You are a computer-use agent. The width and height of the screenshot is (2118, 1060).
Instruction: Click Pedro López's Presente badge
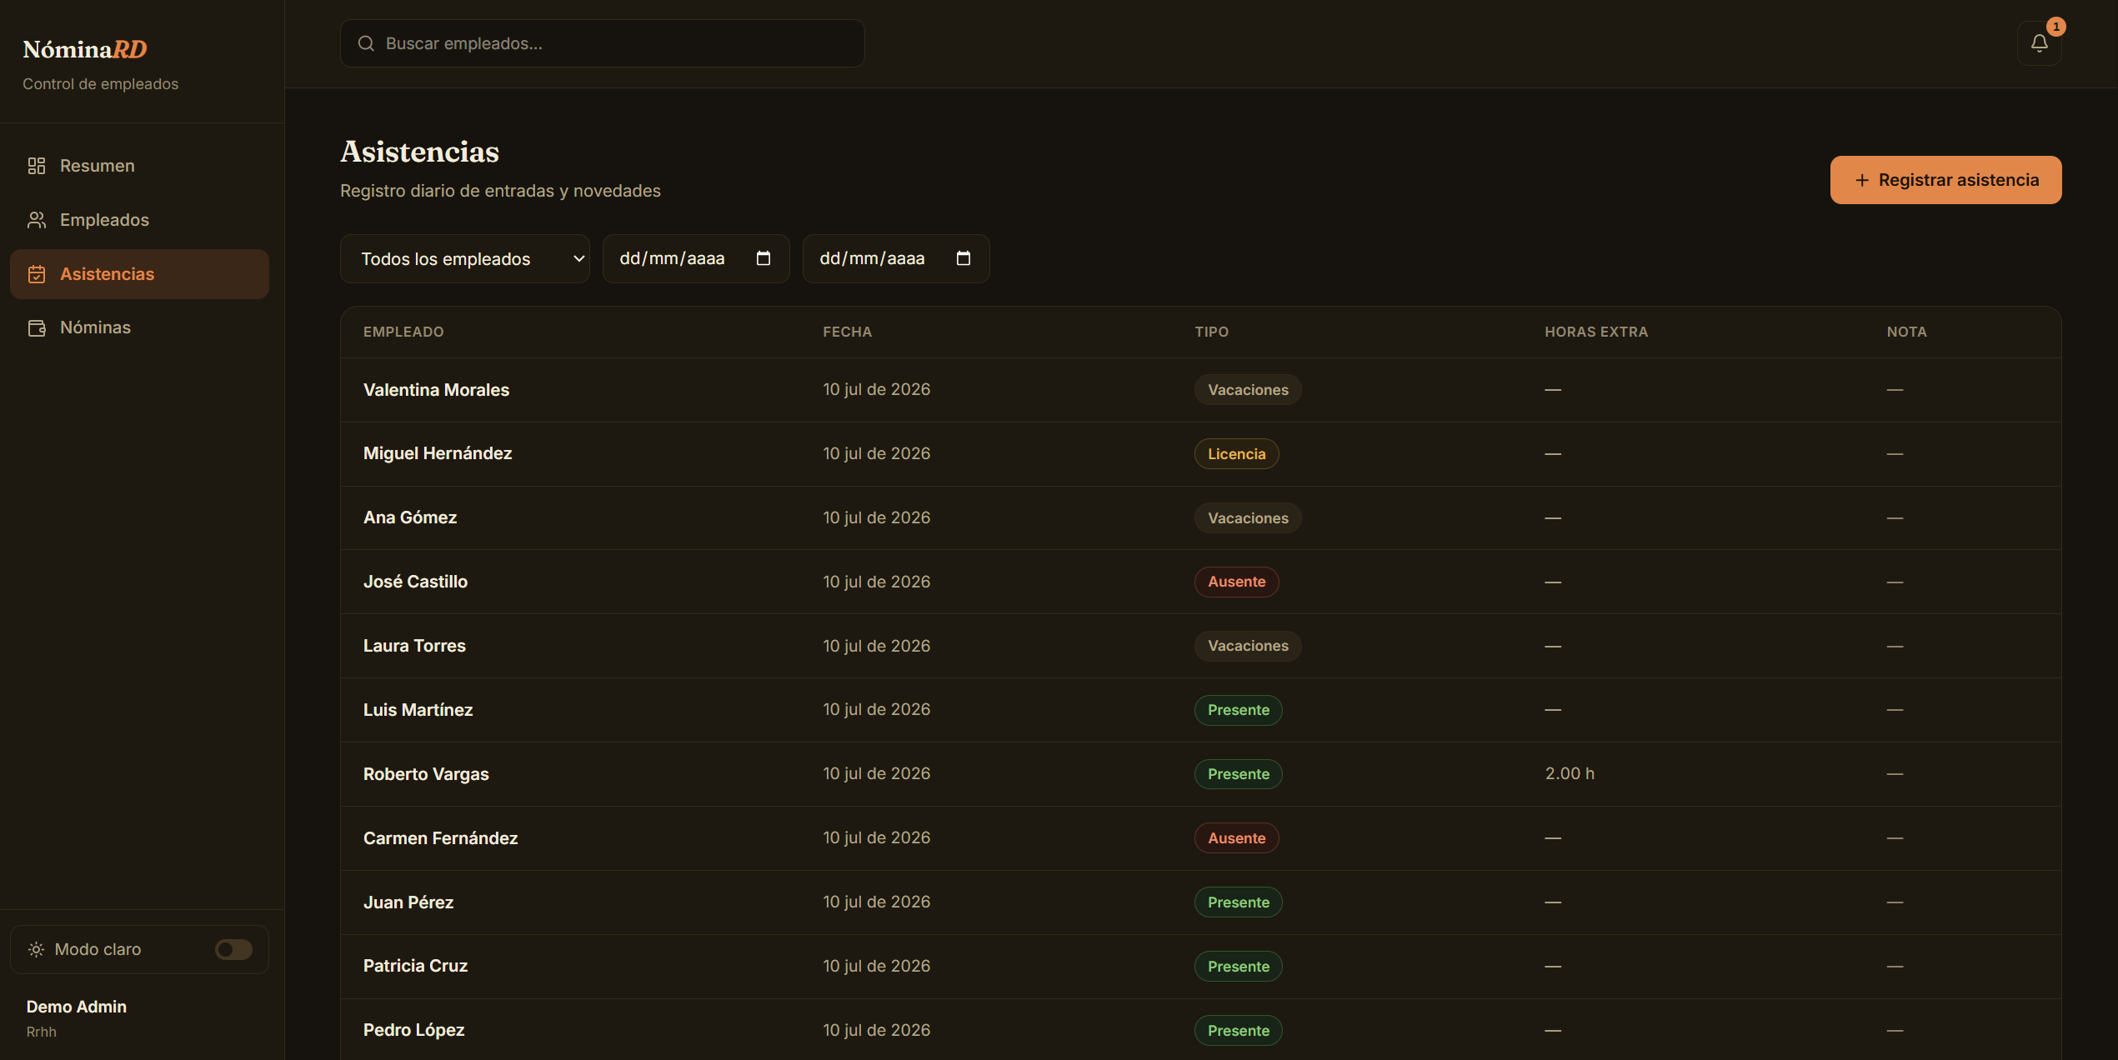click(x=1238, y=1031)
